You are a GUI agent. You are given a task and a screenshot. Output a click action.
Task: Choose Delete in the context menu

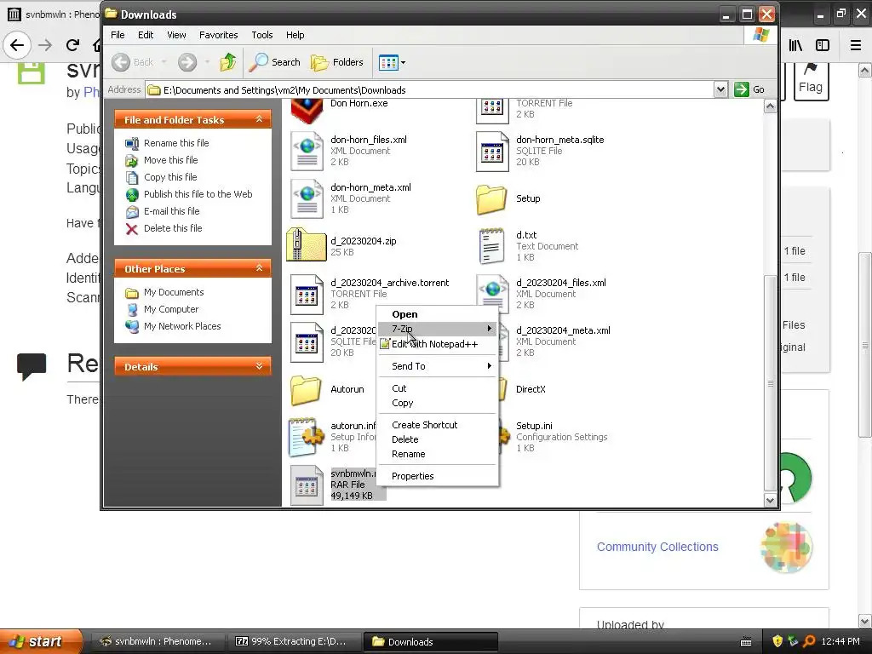click(437, 439)
